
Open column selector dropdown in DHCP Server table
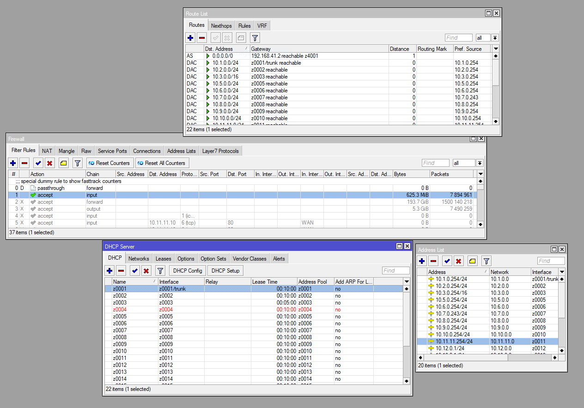tap(407, 281)
